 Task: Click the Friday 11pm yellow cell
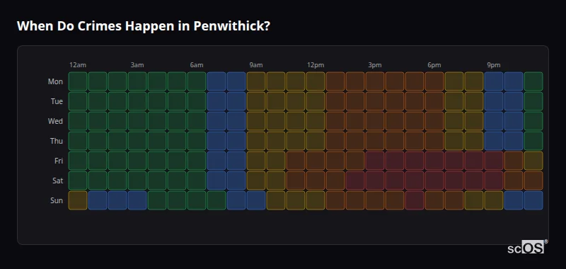[x=533, y=160]
